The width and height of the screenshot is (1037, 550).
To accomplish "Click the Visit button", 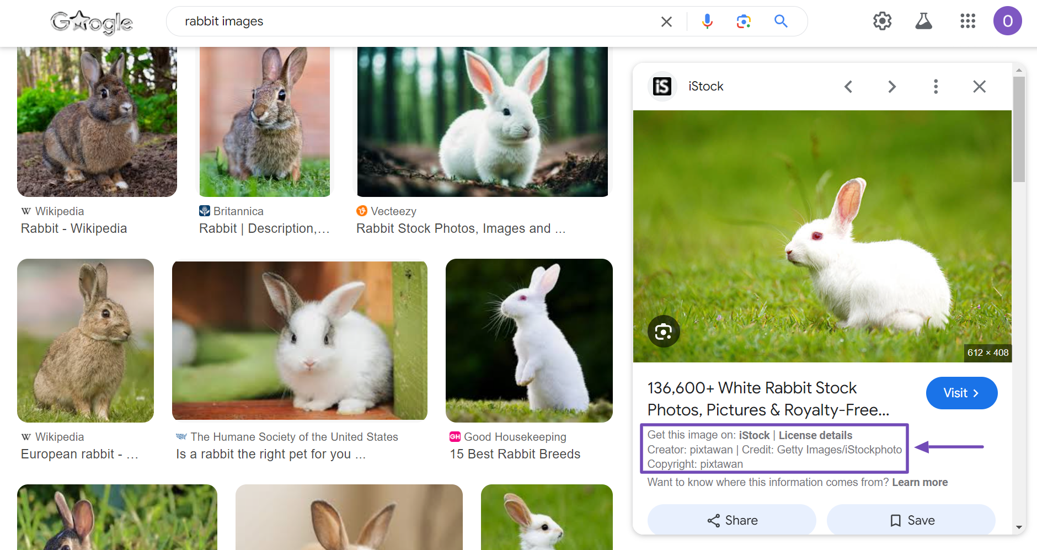I will (x=961, y=393).
